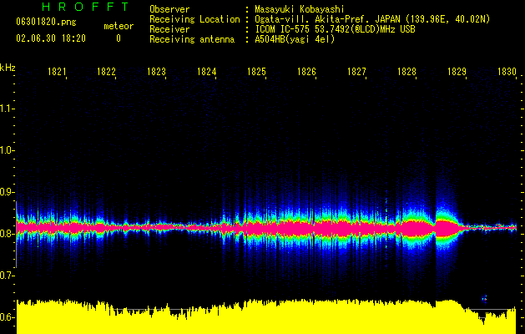Click the date stamp 02.06.30 18:20
Viewport: 525px width, 334px height.
[x=51, y=38]
